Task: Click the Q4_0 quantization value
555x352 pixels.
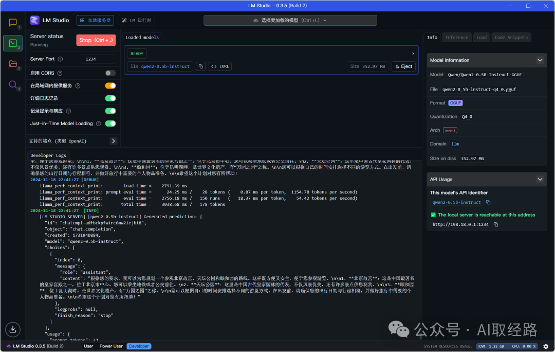Action: (x=467, y=117)
